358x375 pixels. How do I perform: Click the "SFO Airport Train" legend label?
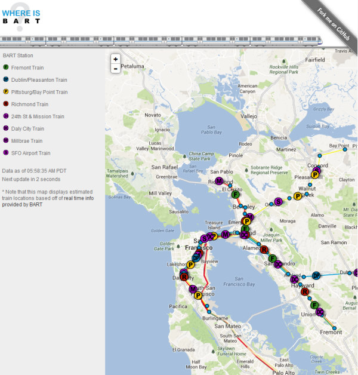click(31, 153)
